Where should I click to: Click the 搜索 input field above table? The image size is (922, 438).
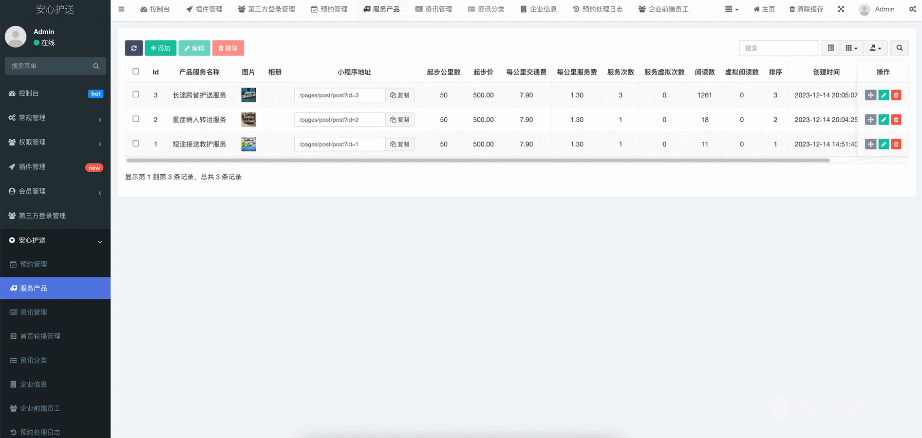coord(778,48)
